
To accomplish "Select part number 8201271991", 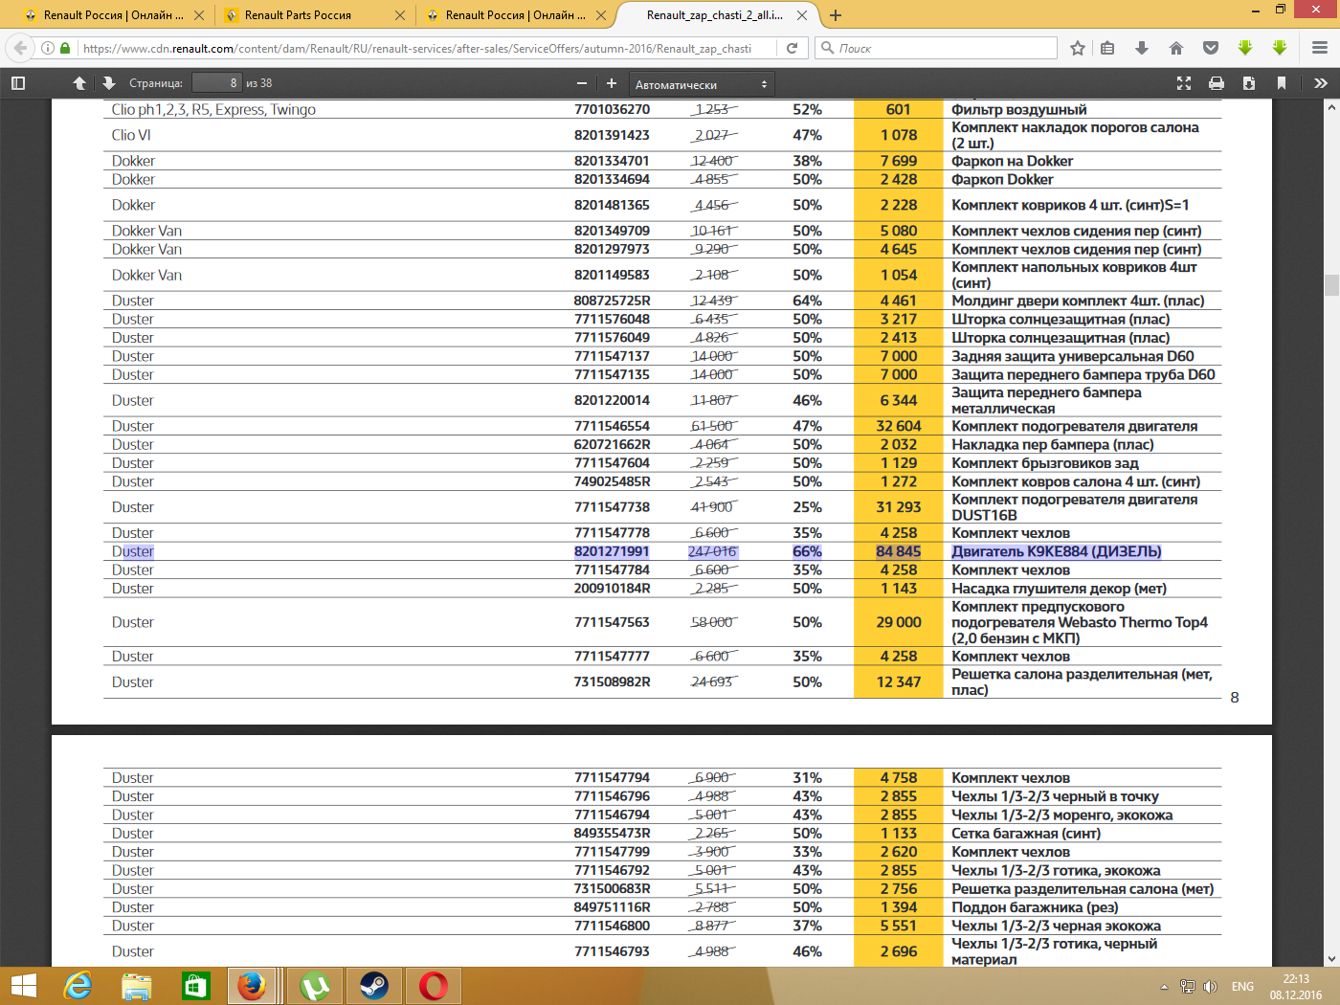I will coord(612,551).
